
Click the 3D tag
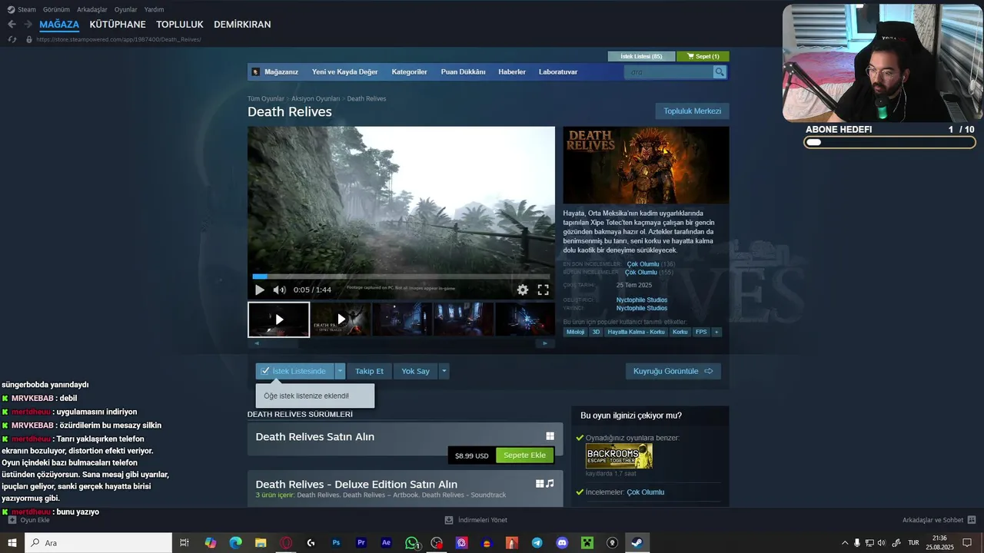click(596, 333)
